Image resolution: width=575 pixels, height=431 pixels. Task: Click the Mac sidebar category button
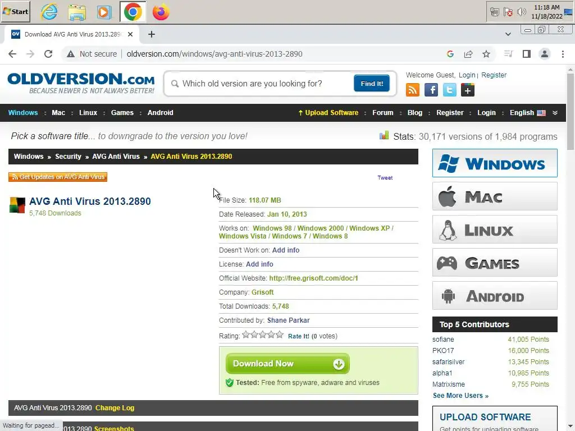(x=495, y=196)
